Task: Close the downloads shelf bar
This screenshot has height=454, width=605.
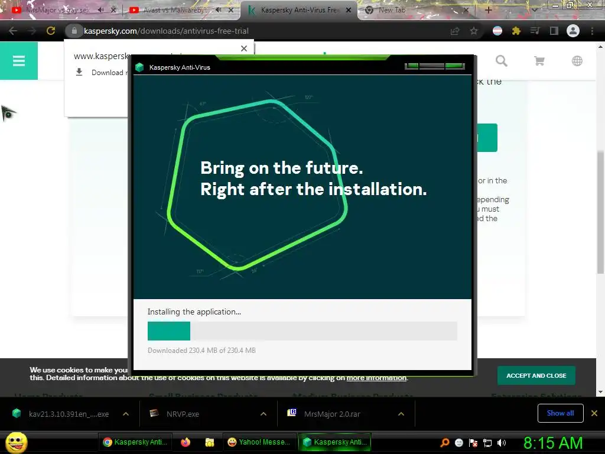Action: (594, 413)
